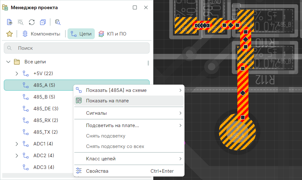The width and height of the screenshot is (302, 180).
Task: Click the net icon beside 485_B
Action: coord(26,97)
